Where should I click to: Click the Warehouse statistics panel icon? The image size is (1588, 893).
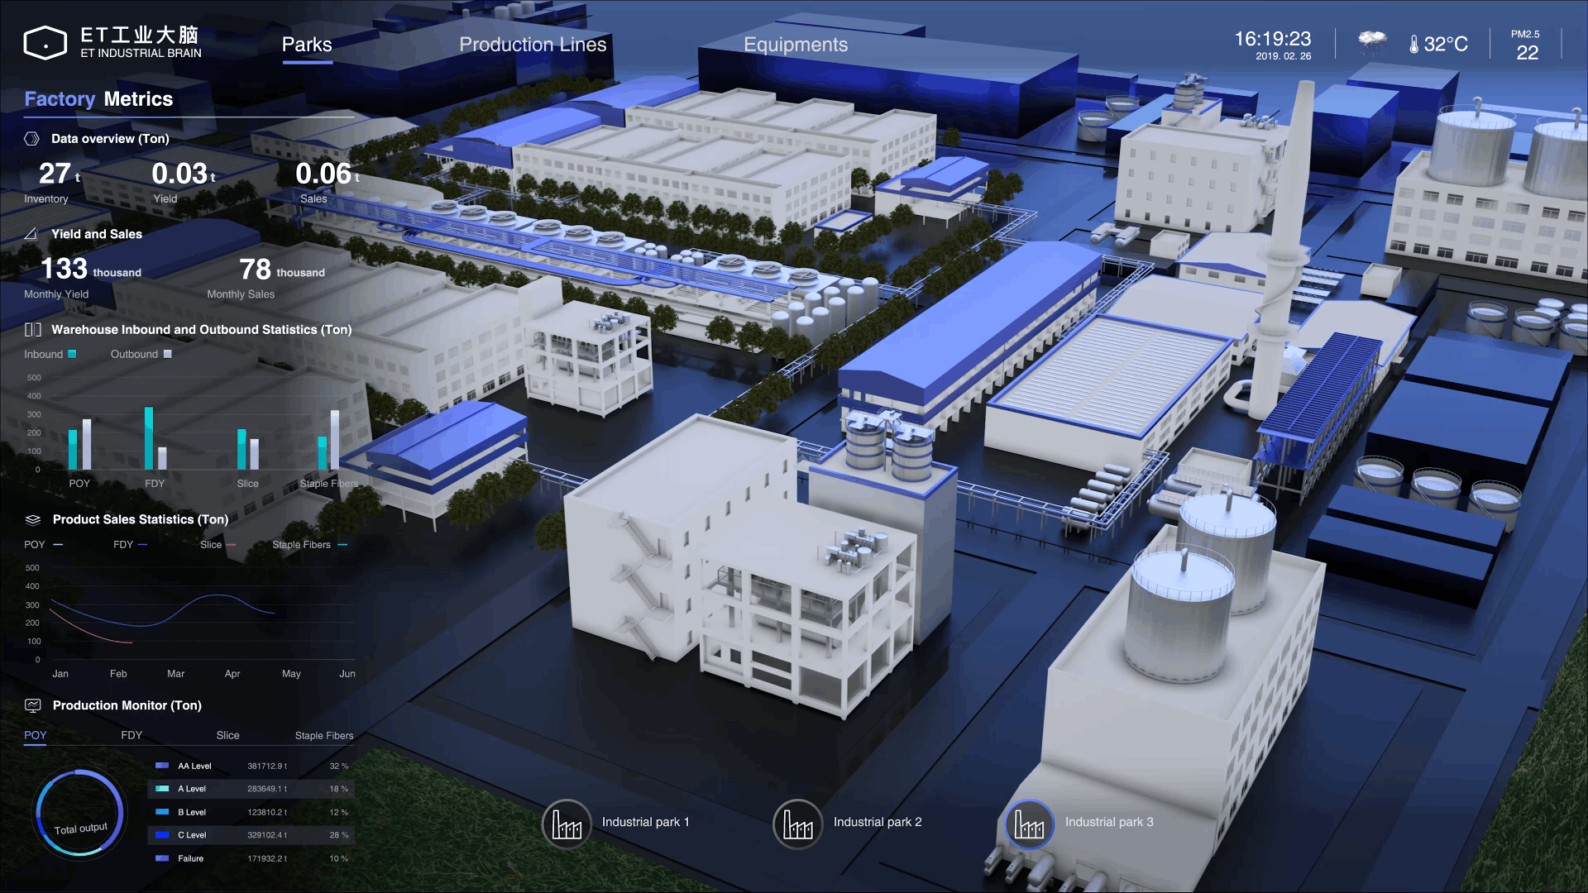click(x=33, y=330)
